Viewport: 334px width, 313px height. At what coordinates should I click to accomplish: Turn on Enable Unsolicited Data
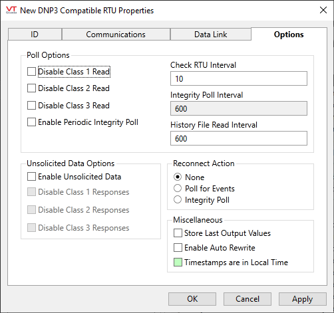(31, 177)
